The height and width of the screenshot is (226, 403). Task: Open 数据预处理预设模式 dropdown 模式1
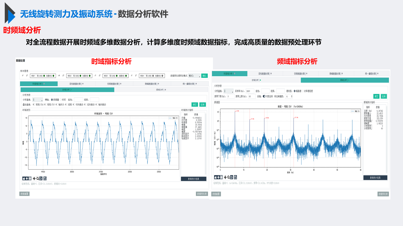point(194,76)
